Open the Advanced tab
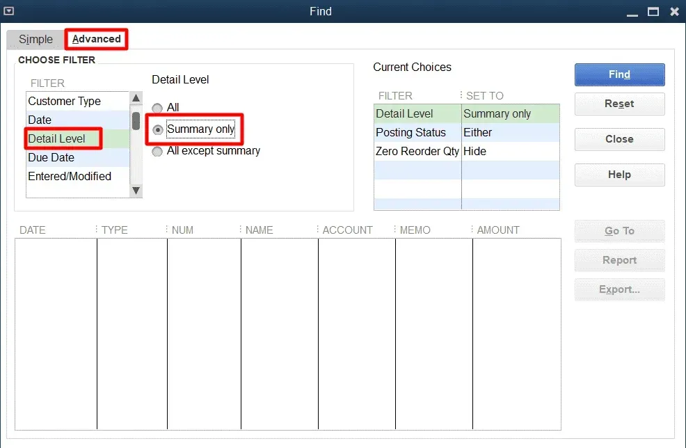 pyautogui.click(x=96, y=39)
